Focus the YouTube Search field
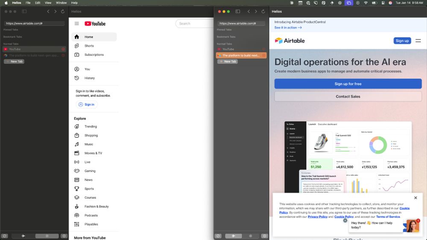Viewport: 427px width, 240px height. tap(194, 23)
